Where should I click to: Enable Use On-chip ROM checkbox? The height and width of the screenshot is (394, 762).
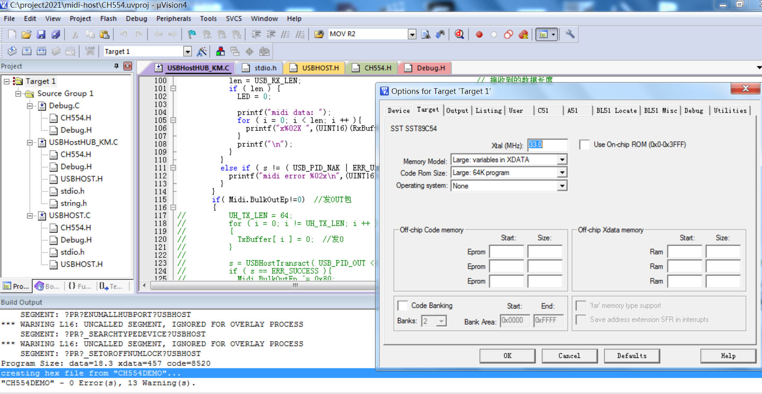[585, 144]
